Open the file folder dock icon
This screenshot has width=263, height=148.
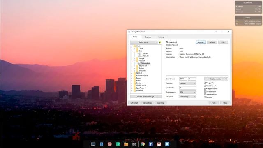[126, 144]
